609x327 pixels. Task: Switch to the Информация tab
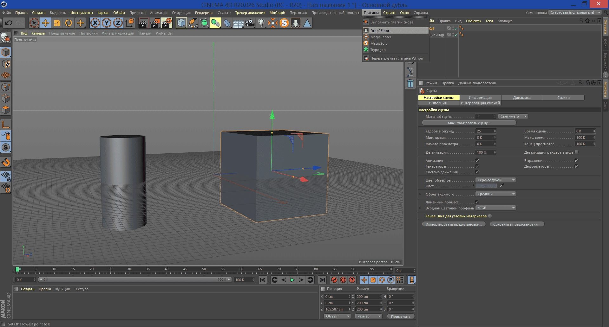[x=480, y=98]
